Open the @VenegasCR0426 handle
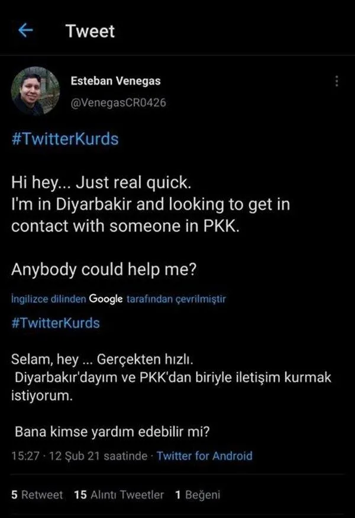This screenshot has width=355, height=518. click(x=118, y=102)
